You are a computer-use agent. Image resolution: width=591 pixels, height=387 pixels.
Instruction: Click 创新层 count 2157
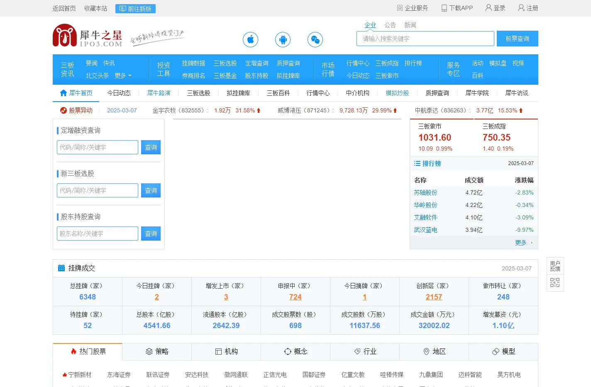point(434,297)
